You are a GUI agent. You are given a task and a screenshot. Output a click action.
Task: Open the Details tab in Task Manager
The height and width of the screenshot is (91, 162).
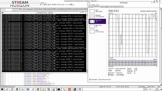[x=117, y=7]
